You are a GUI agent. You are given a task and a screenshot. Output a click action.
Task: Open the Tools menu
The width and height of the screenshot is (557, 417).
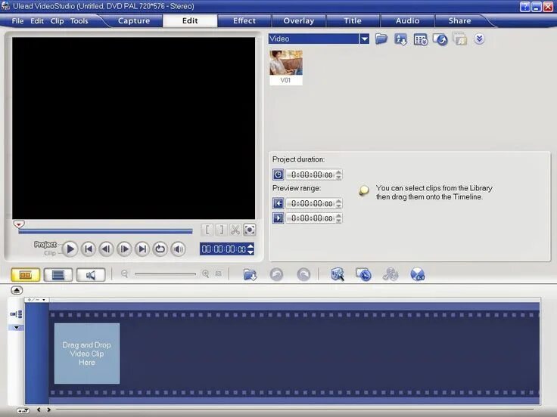point(79,21)
